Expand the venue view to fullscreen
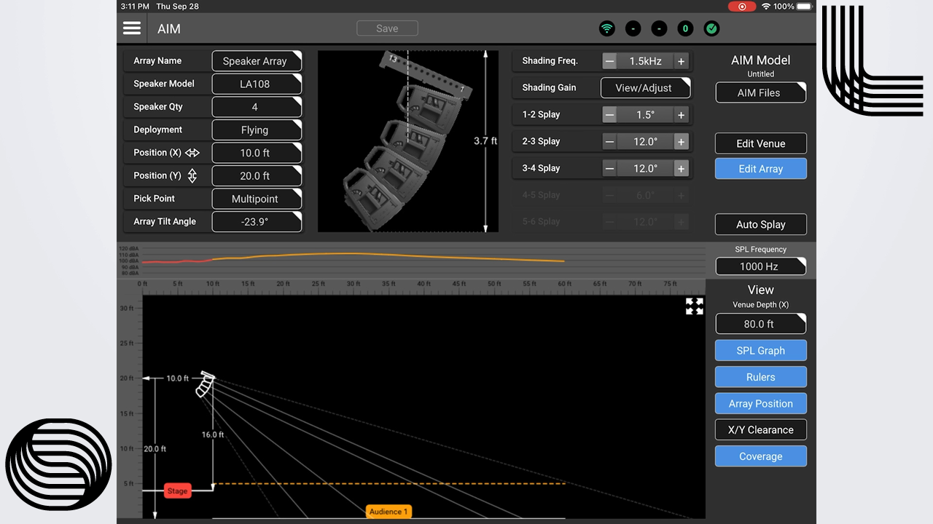Viewport: 933px width, 524px height. pyautogui.click(x=694, y=306)
